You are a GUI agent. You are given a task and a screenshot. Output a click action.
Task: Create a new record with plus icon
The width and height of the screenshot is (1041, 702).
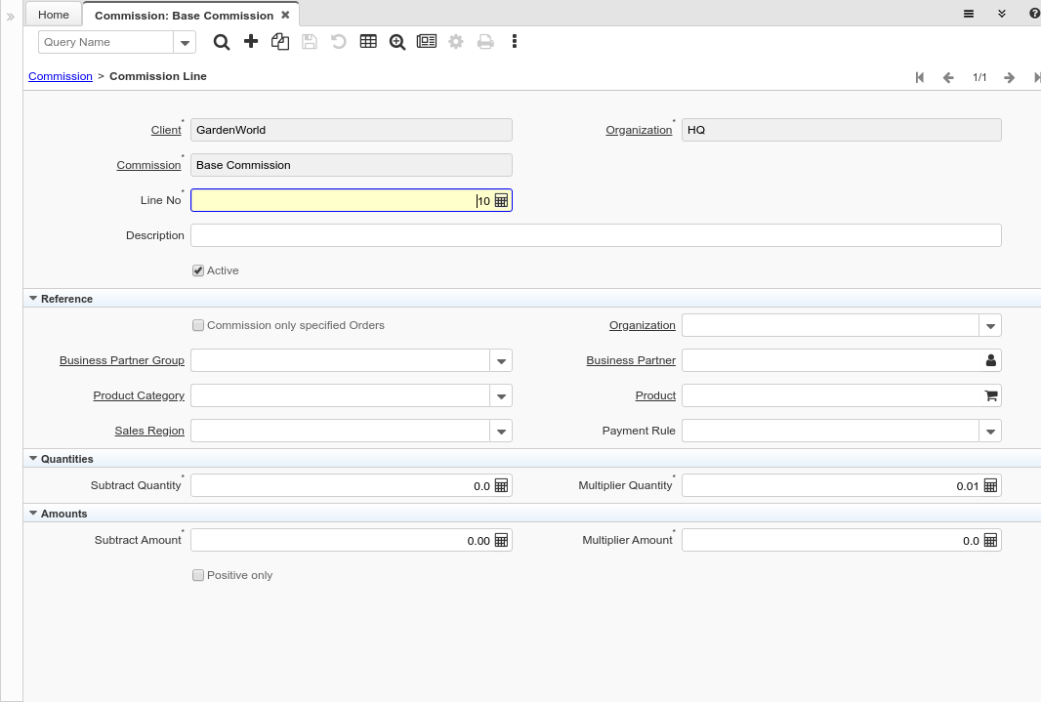point(251,42)
